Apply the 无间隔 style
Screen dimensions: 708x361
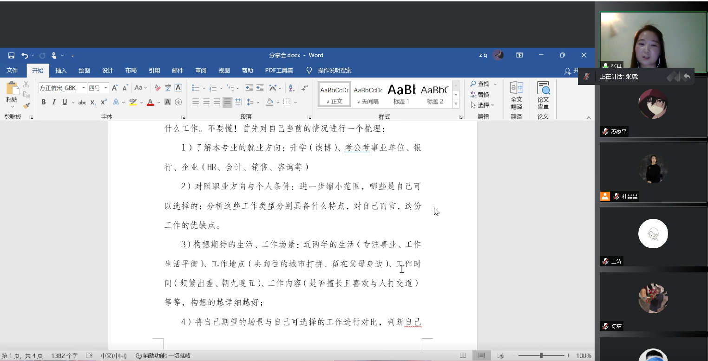[368, 94]
